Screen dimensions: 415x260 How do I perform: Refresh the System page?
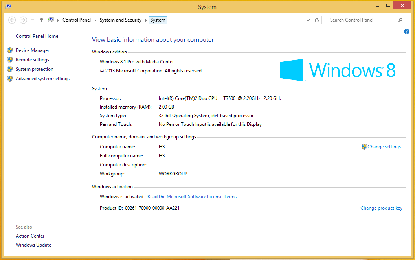coord(317,20)
